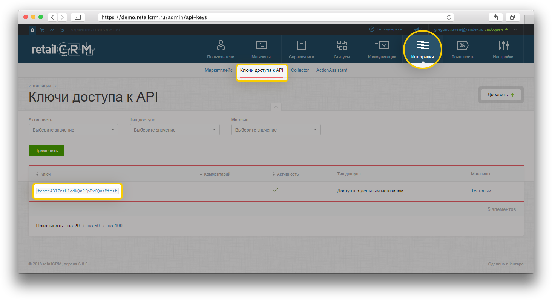Open the Тип доступа dropdown
The height and width of the screenshot is (300, 552).
point(175,130)
